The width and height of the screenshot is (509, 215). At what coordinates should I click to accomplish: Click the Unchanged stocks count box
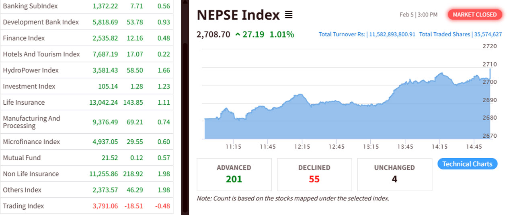pyautogui.click(x=394, y=174)
